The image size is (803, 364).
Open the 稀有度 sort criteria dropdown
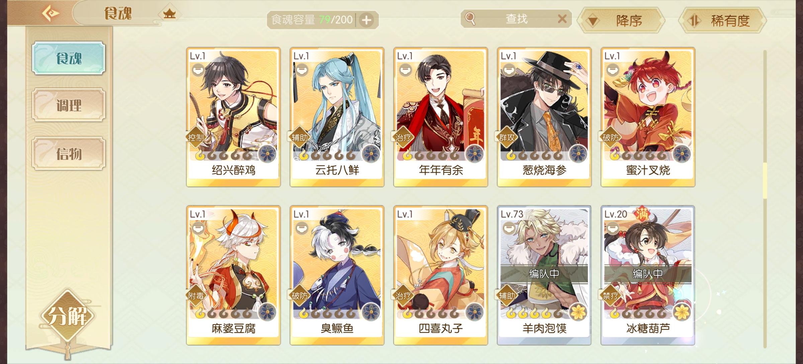pyautogui.click(x=722, y=21)
